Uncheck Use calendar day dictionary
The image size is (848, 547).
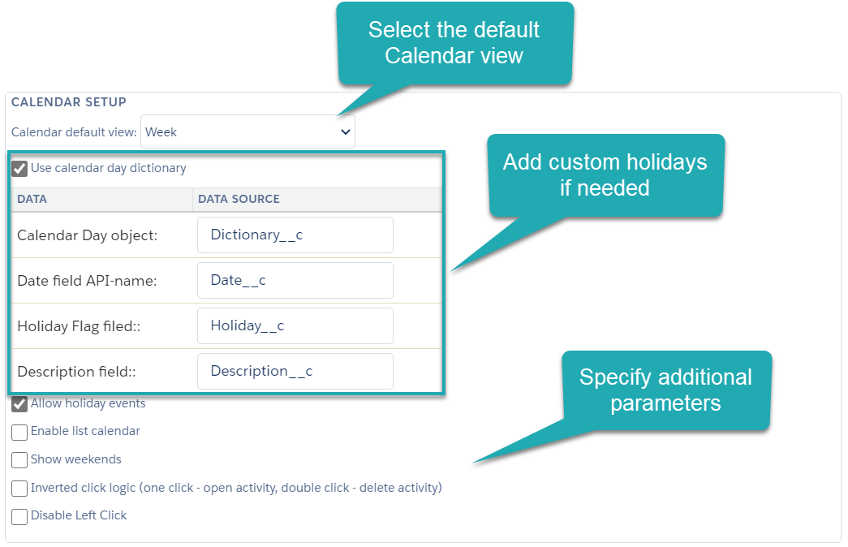[x=19, y=169]
